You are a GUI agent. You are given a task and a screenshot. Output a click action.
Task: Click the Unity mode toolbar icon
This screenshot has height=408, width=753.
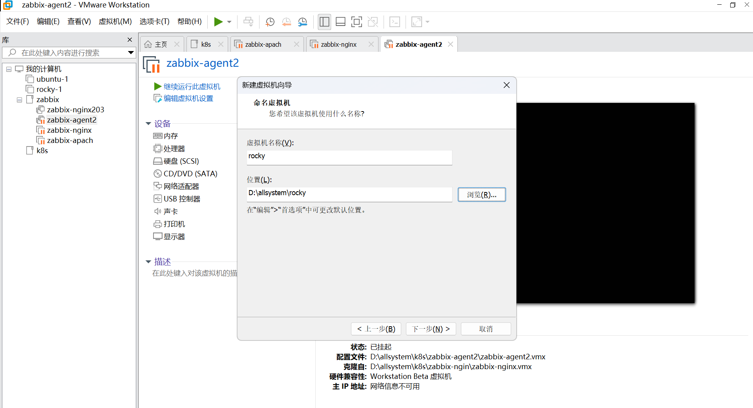point(373,22)
